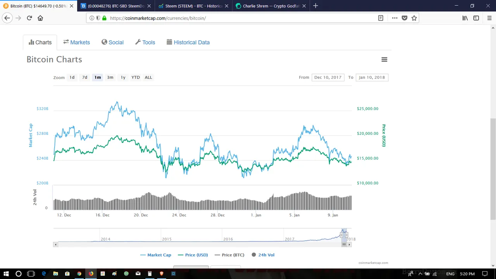Click the ENG language indicator

coord(450,274)
